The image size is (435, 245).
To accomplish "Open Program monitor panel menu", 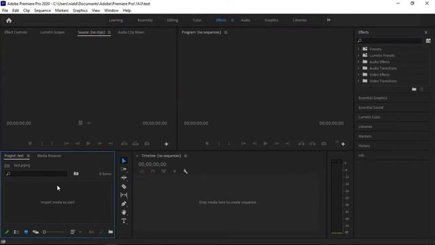I will [x=226, y=32].
